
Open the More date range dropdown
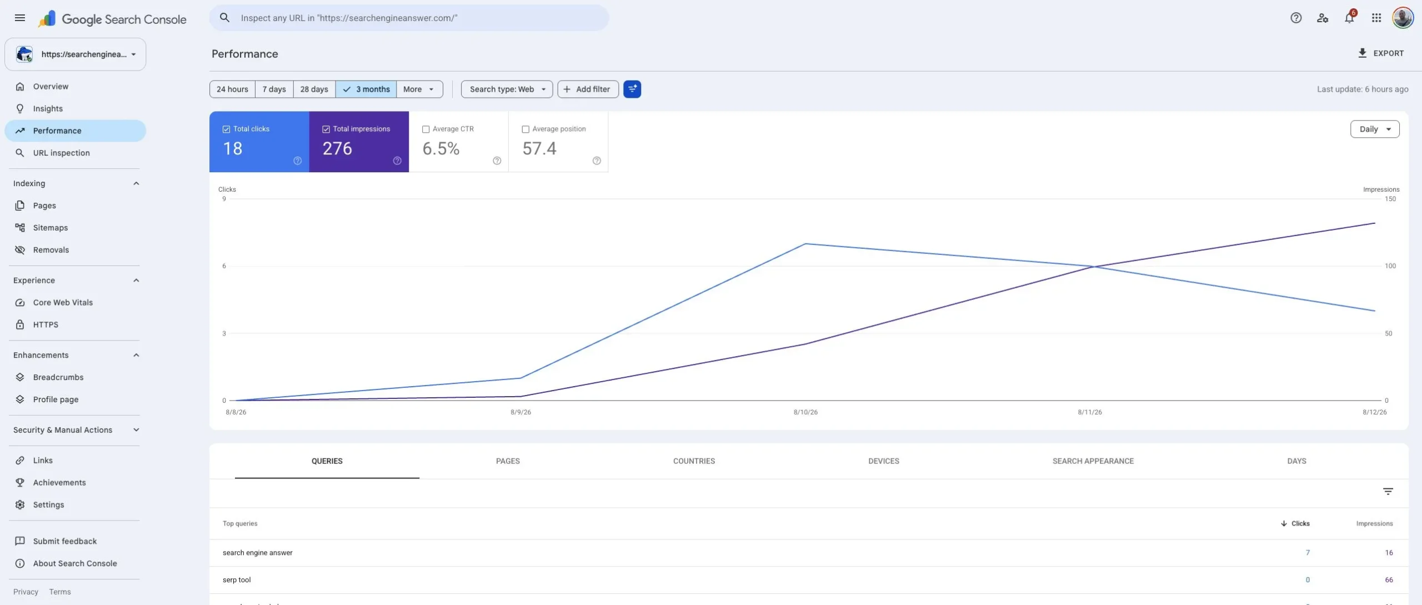point(419,89)
